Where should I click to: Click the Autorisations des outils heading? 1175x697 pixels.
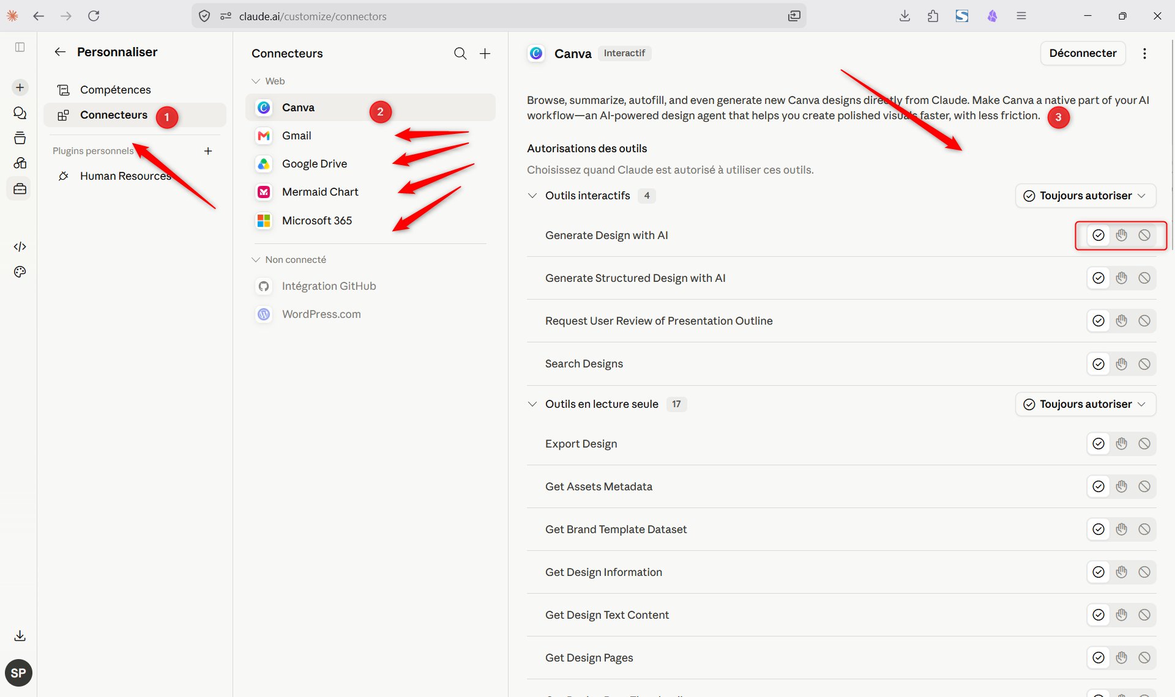[587, 149]
